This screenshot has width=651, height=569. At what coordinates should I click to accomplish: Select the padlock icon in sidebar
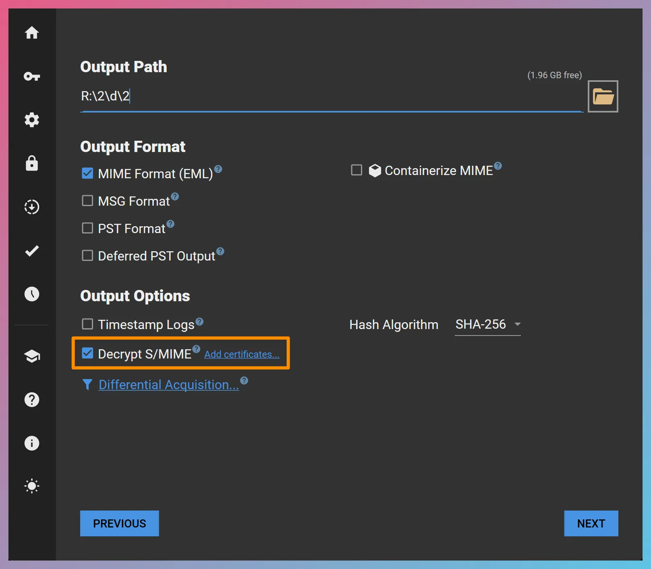click(32, 163)
